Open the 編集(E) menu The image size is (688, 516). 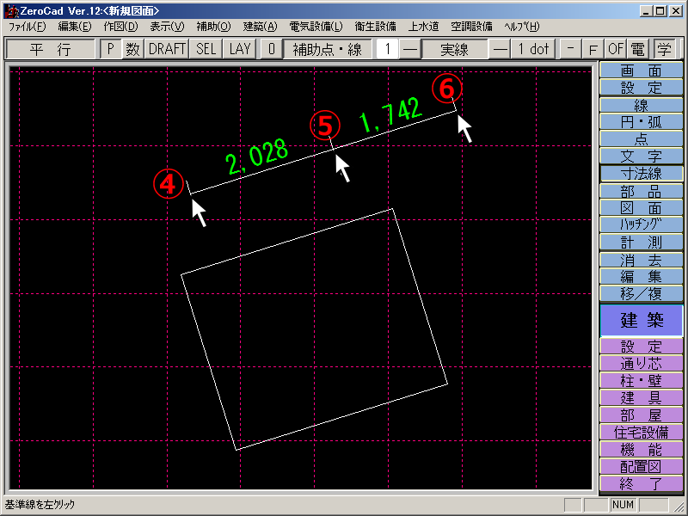tap(75, 27)
